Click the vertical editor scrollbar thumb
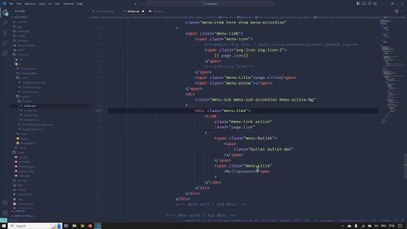 [x=405, y=166]
